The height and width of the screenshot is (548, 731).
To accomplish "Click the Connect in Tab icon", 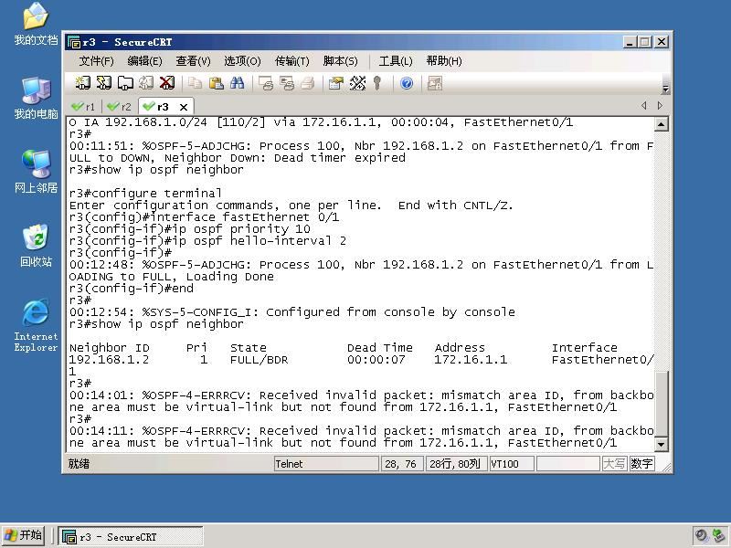I will [x=125, y=83].
